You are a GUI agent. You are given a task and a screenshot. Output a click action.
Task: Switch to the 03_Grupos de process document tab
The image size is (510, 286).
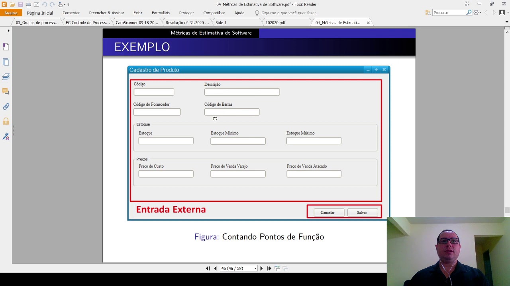tap(37, 23)
